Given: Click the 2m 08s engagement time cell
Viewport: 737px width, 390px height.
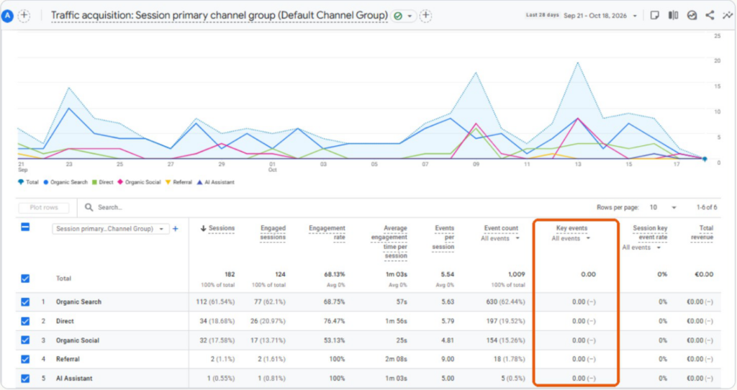Looking at the screenshot, I should [x=395, y=360].
